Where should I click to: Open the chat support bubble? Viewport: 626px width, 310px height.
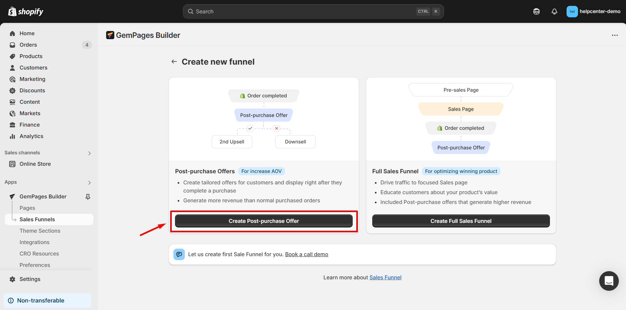[x=609, y=281]
